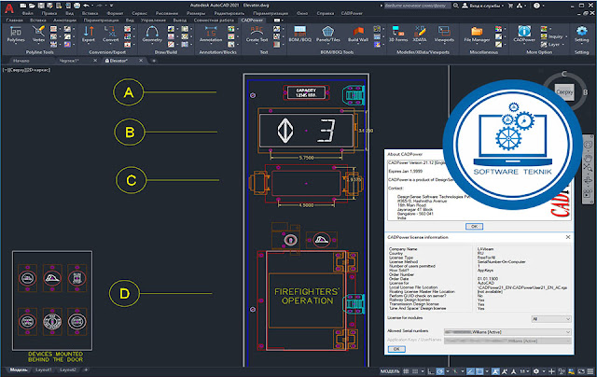Switch to the Чертеж1 document tab
The height and width of the screenshot is (377, 597).
[69, 61]
